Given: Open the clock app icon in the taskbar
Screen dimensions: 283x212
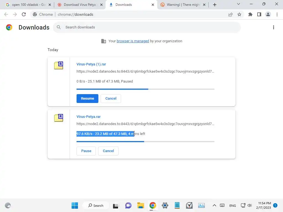Looking at the screenshot, I should [189, 205].
